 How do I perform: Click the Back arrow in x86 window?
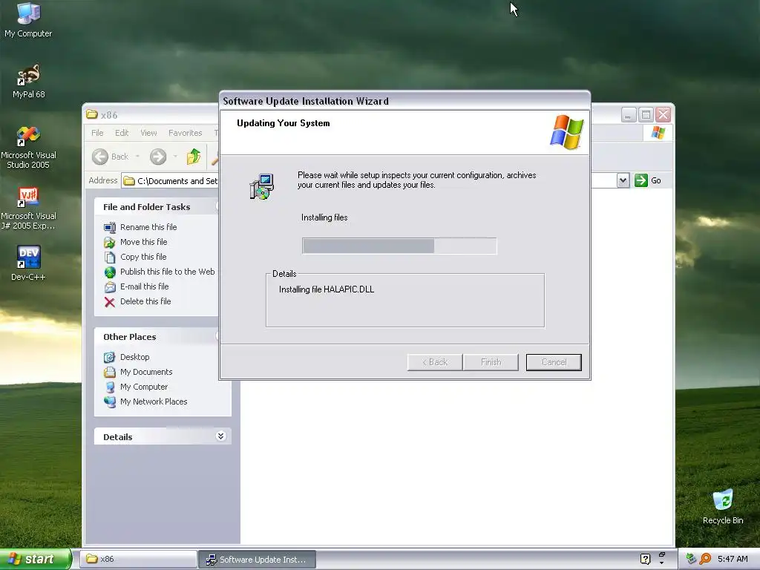pyautogui.click(x=100, y=157)
